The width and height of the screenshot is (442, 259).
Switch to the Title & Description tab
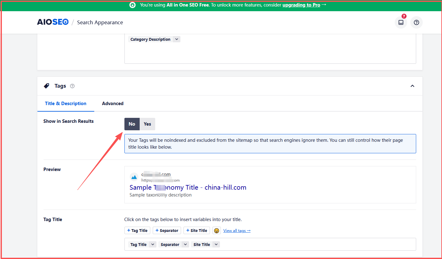pyautogui.click(x=66, y=104)
